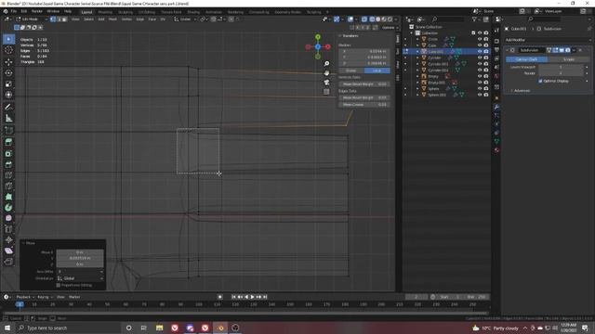Open the Playback dropdown in timeline
The height and width of the screenshot is (334, 595).
click(x=25, y=297)
